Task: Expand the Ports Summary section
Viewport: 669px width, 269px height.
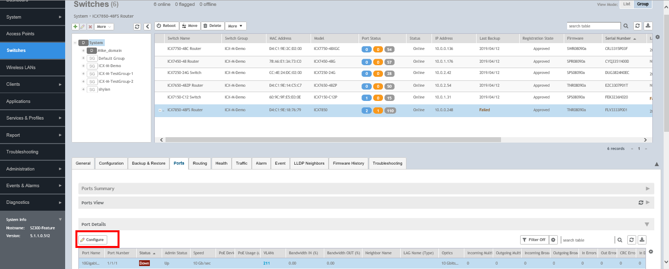Action: click(x=647, y=189)
